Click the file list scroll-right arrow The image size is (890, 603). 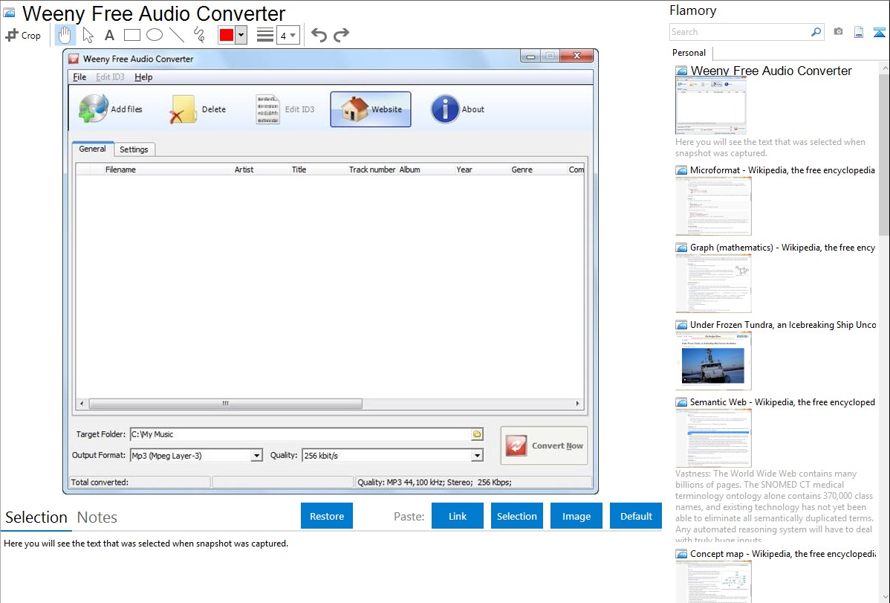coord(577,404)
